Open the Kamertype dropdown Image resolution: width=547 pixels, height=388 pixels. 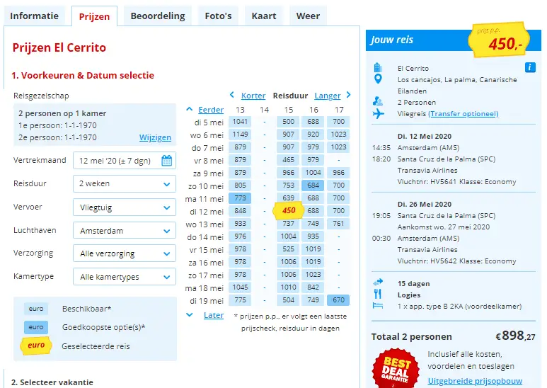click(x=125, y=277)
